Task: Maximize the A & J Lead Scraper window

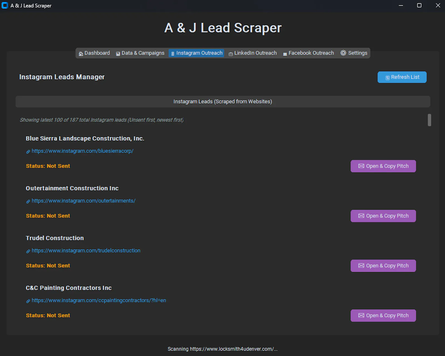Action: coord(419,5)
